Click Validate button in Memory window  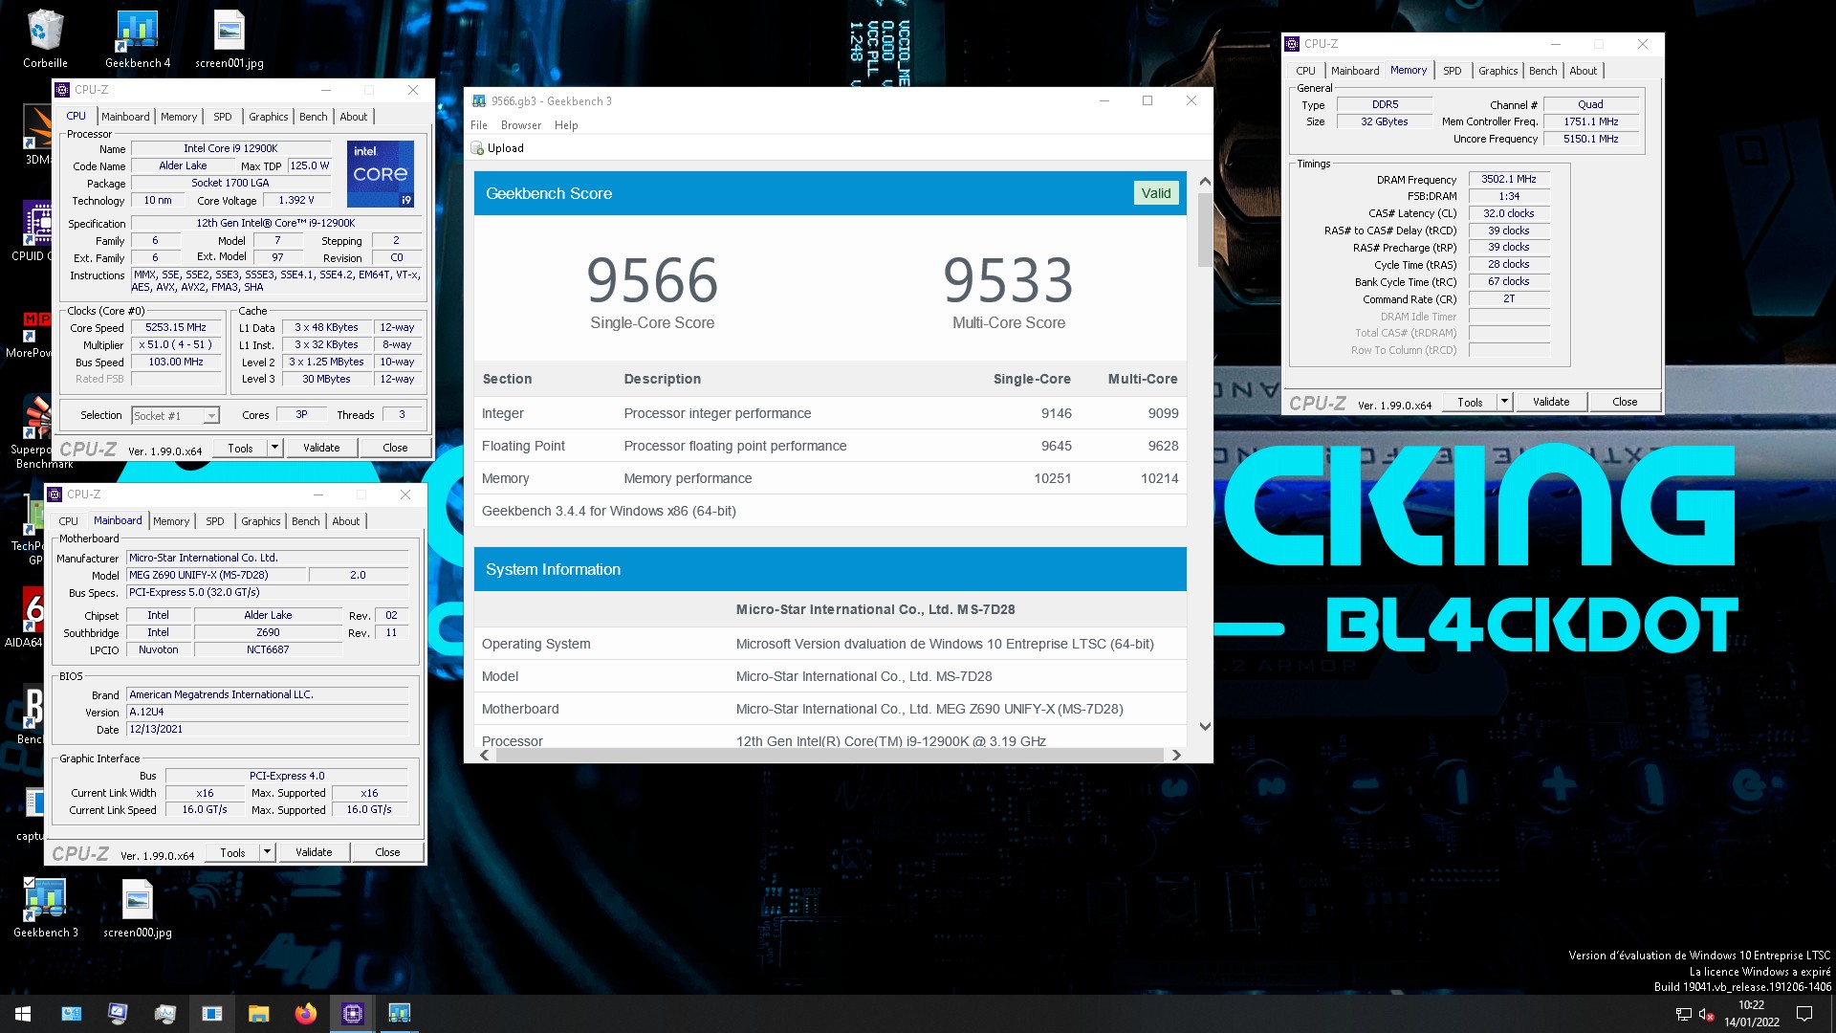[x=1551, y=402]
